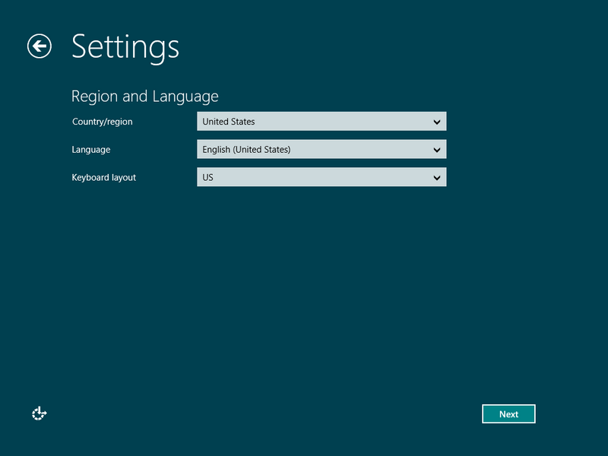Show accessibility options via bottom-left icon

pyautogui.click(x=39, y=413)
